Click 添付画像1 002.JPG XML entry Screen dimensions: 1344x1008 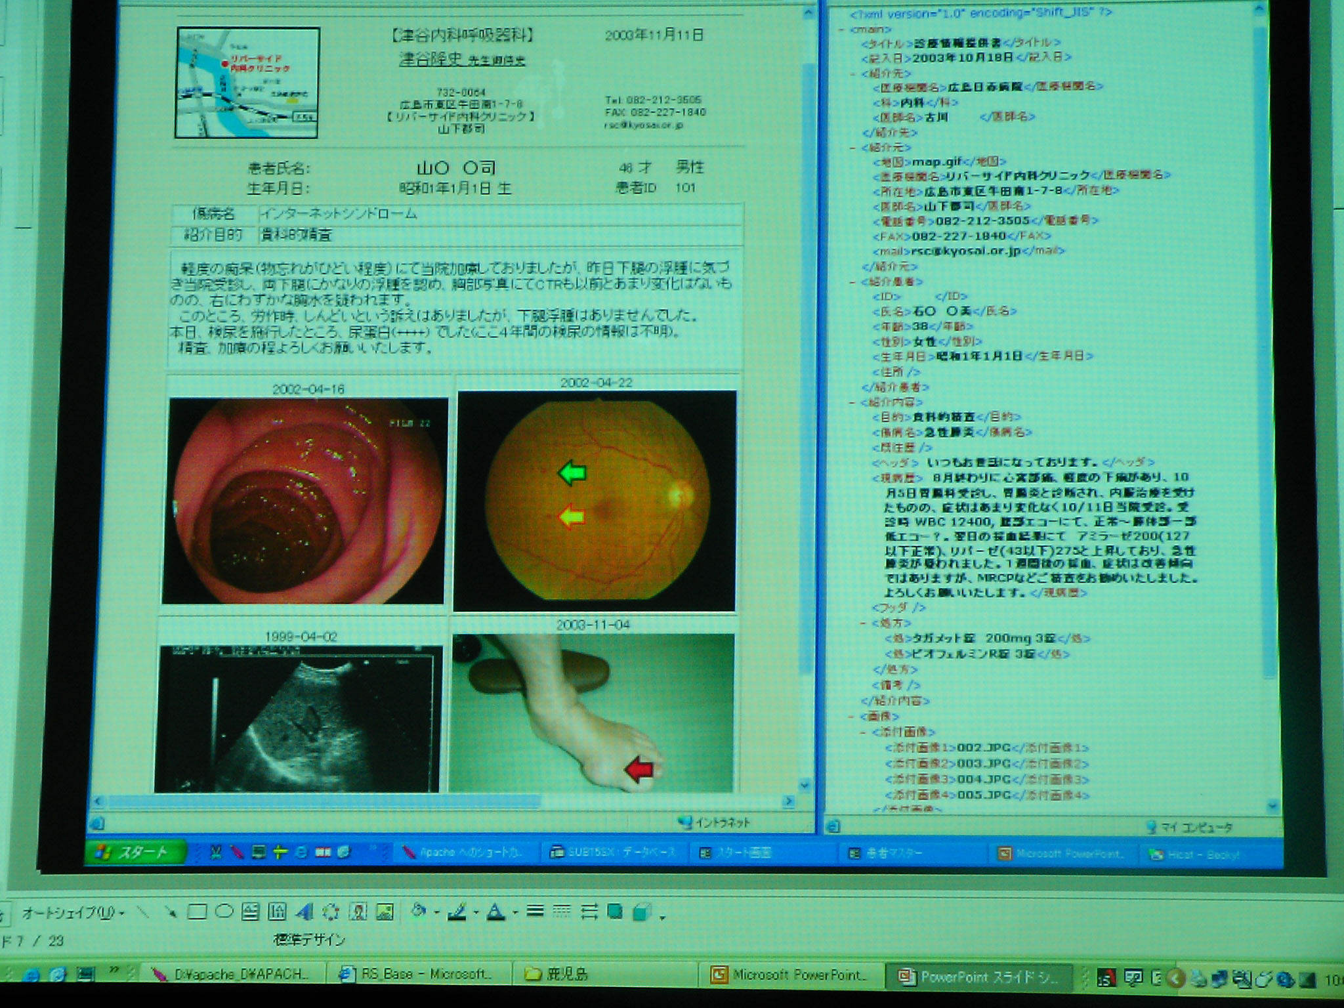click(986, 748)
